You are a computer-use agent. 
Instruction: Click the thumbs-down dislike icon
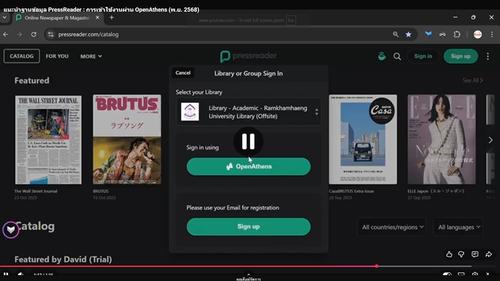(461, 254)
